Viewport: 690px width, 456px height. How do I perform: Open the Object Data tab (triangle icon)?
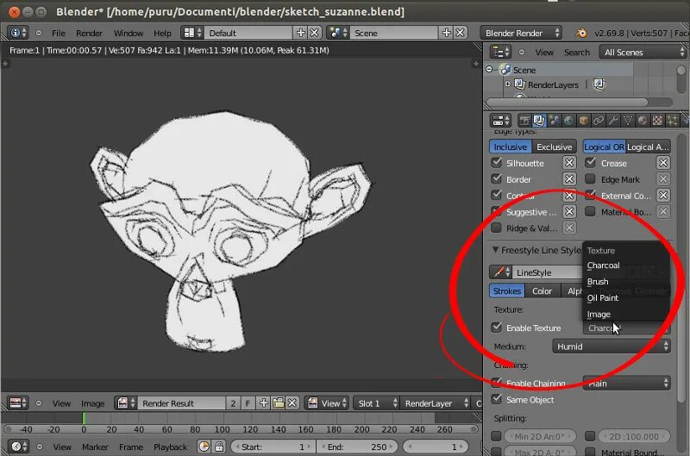click(x=628, y=121)
